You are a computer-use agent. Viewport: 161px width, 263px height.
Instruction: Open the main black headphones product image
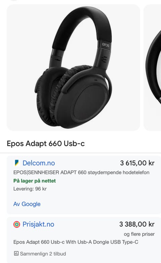click(73, 67)
